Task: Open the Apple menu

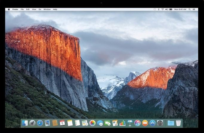Action: (9, 9)
